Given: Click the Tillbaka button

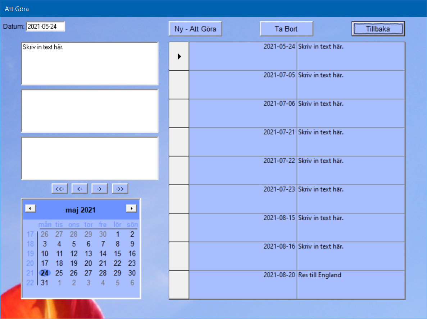Looking at the screenshot, I should click(378, 29).
